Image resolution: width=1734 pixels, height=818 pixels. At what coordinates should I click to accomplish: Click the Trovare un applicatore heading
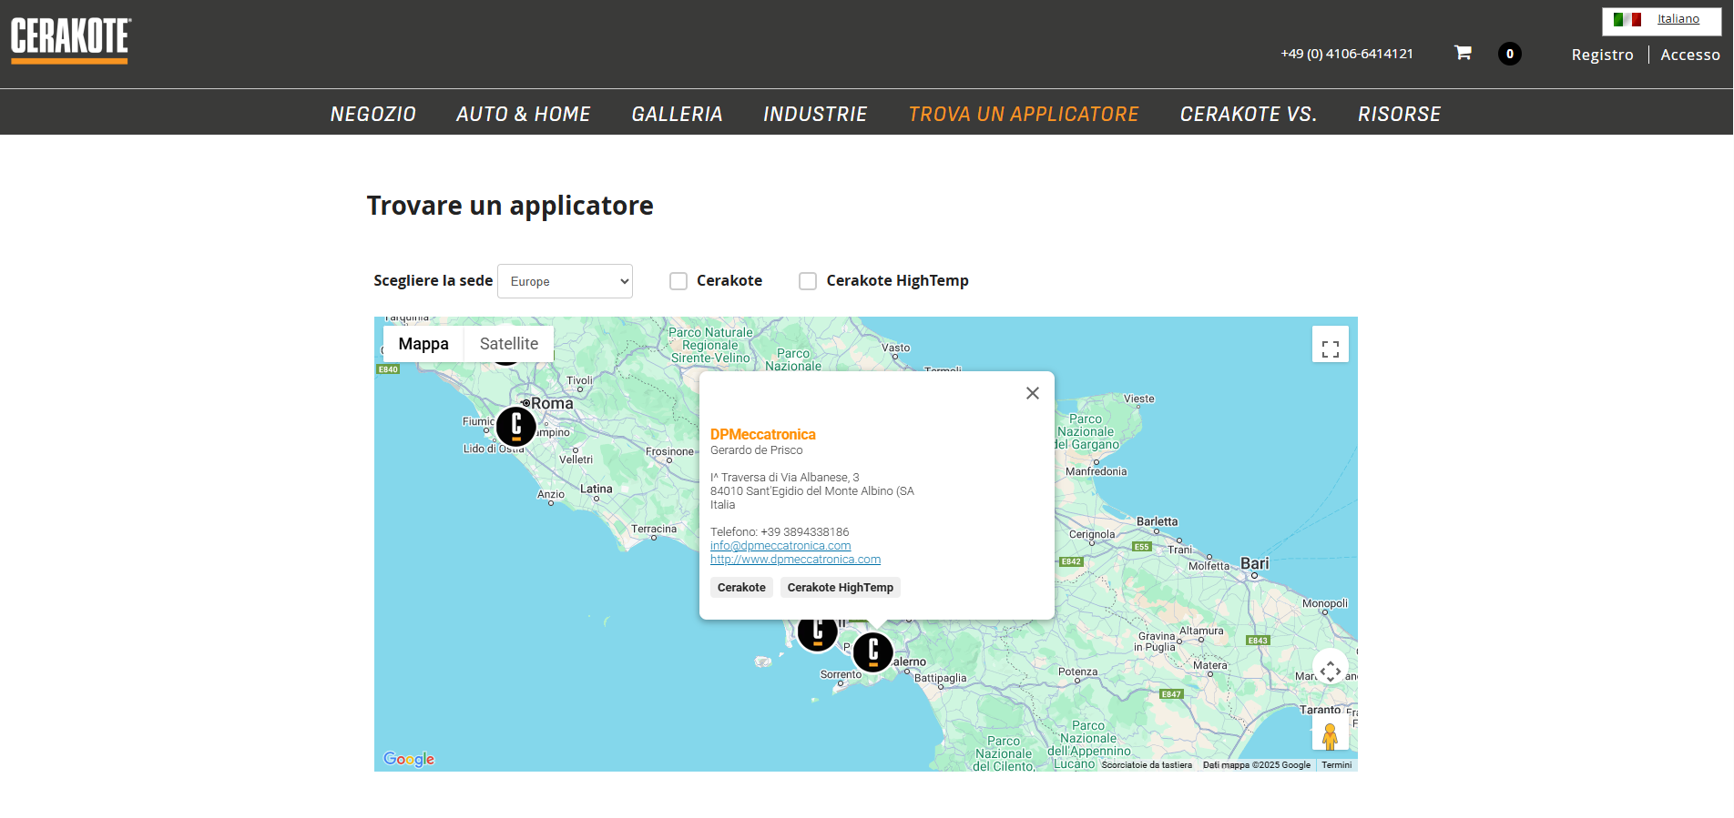coord(510,206)
